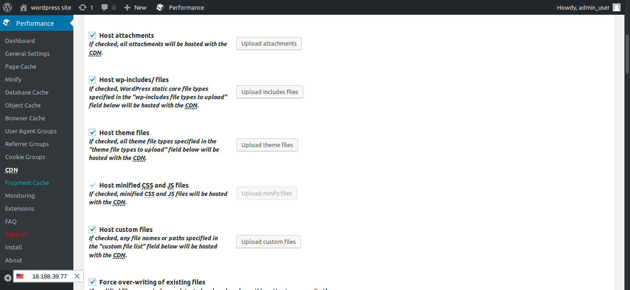This screenshot has width=630, height=290.
Task: Click the plus New content icon
Action: click(x=127, y=7)
